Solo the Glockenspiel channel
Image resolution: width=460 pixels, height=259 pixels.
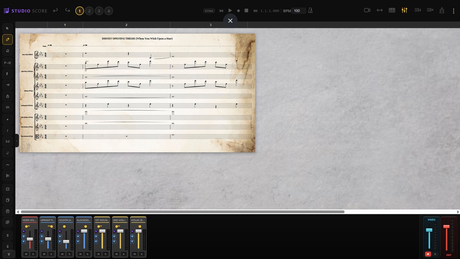click(87, 254)
